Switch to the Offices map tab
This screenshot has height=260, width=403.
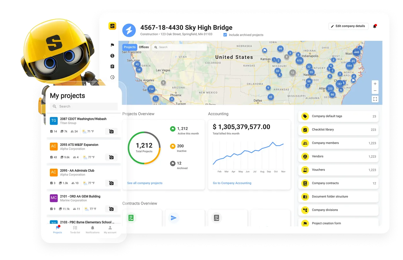coord(144,47)
